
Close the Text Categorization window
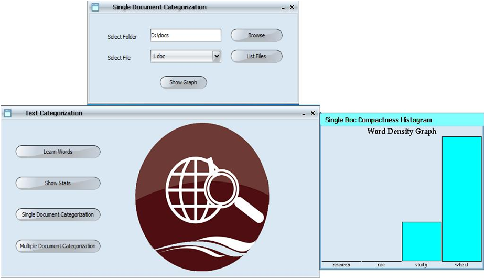(x=312, y=113)
